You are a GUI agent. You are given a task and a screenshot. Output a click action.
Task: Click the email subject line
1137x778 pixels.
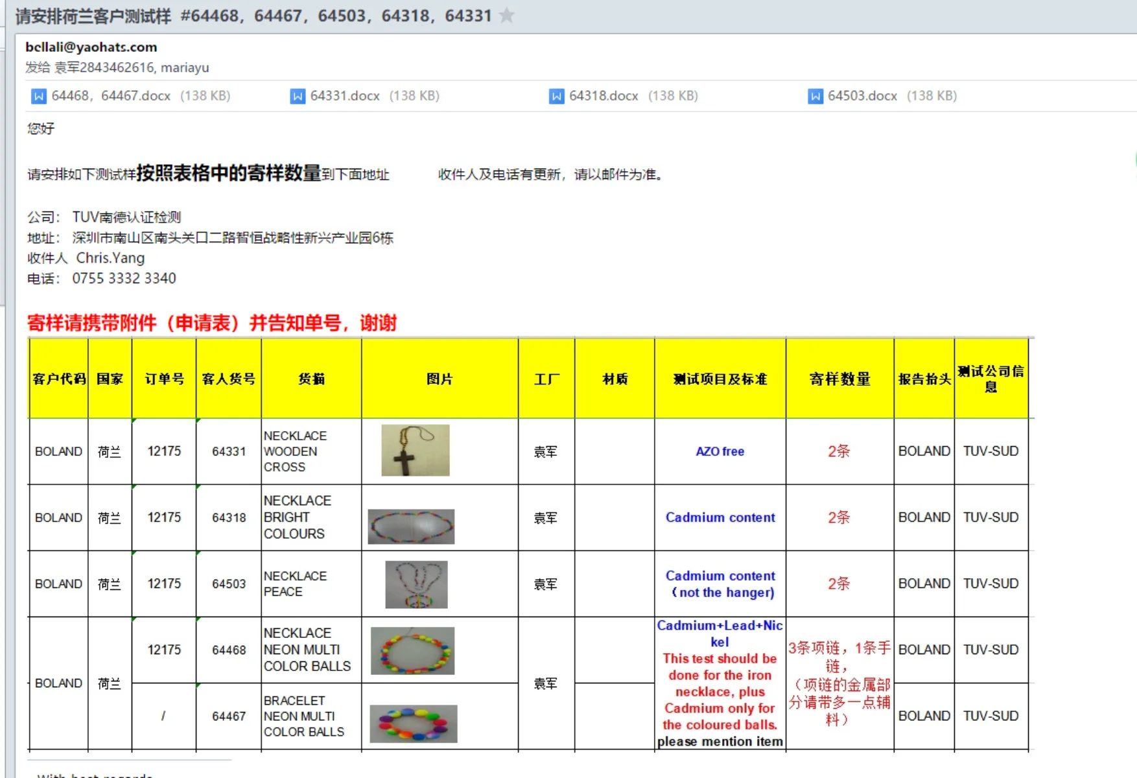click(x=253, y=16)
